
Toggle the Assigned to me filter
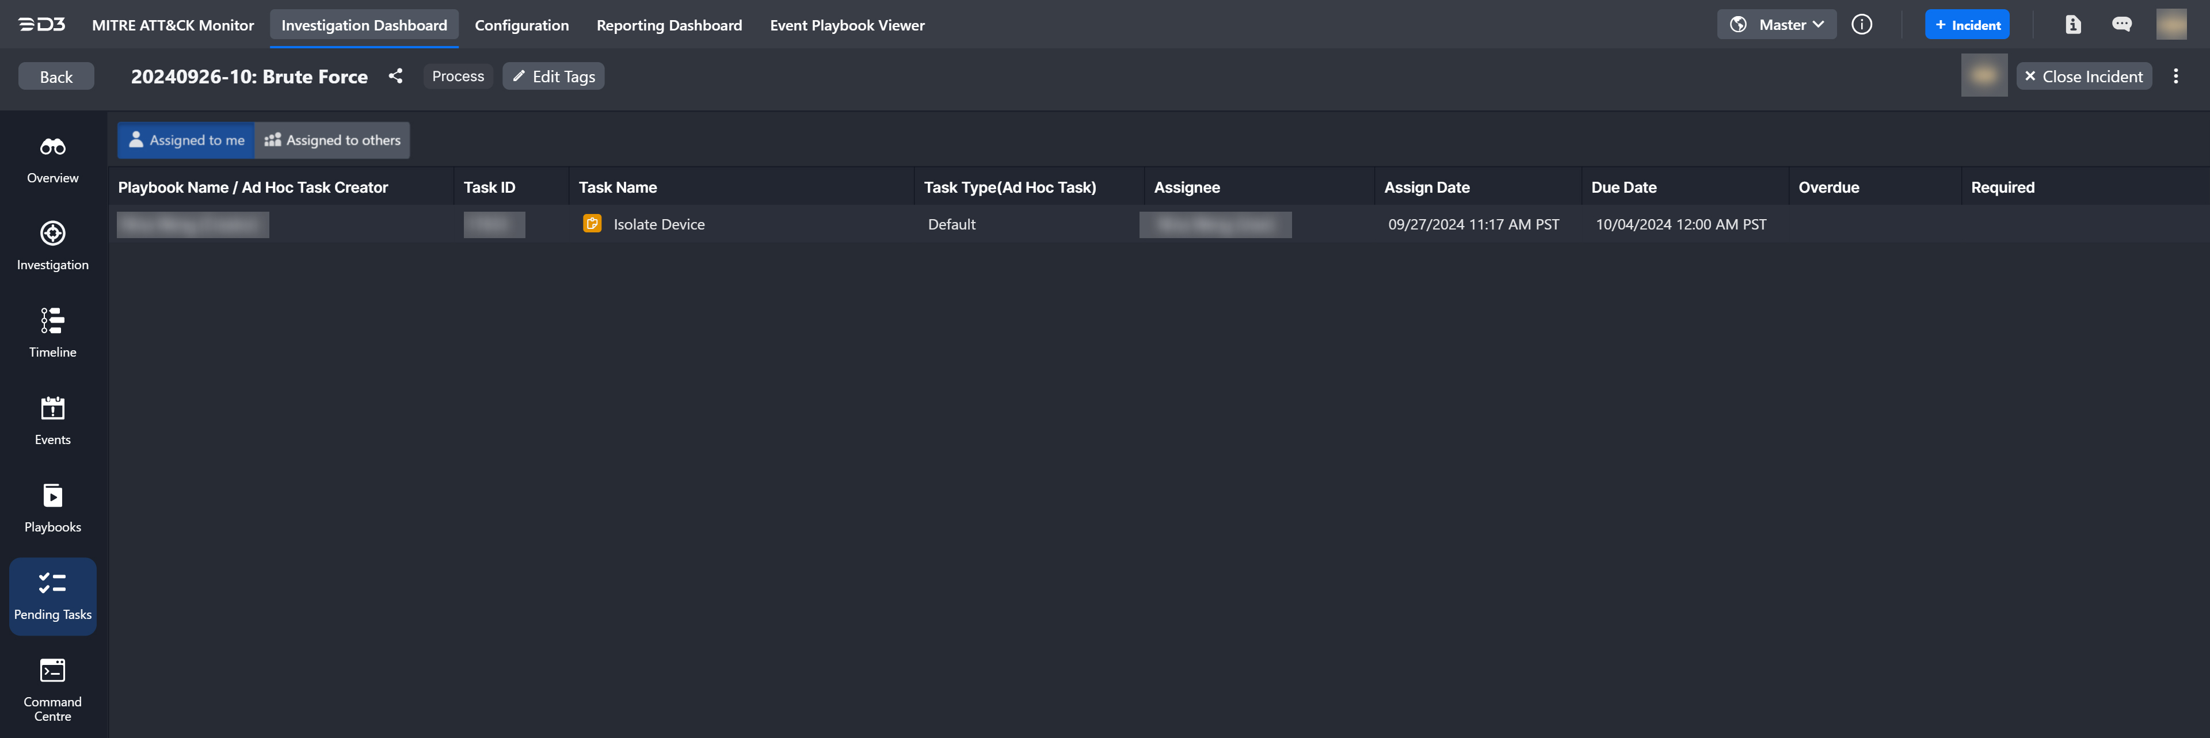click(x=186, y=140)
